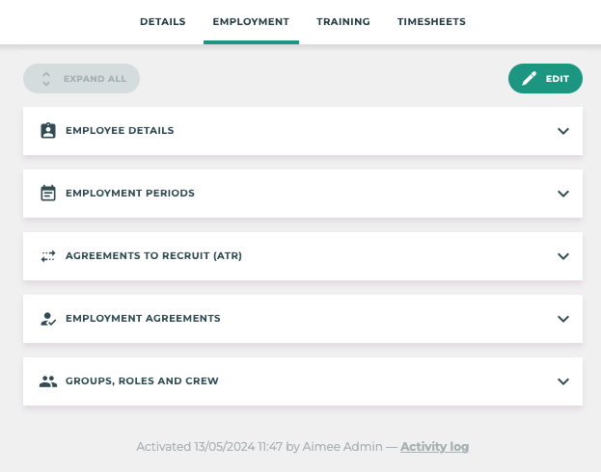This screenshot has width=601, height=472.
Task: Click the Edit button text
Action: [558, 79]
